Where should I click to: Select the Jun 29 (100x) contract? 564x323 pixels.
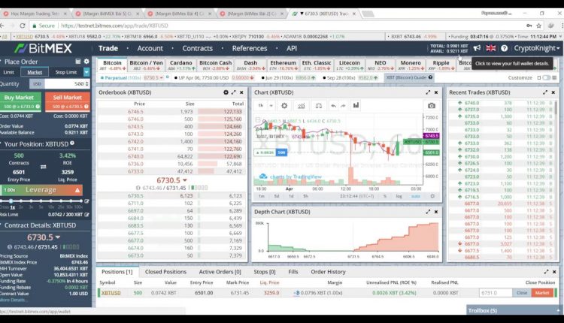289,77
